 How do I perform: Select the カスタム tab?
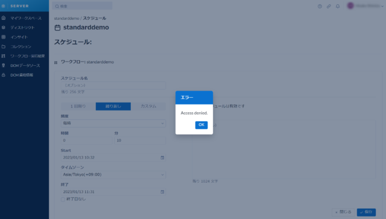148,106
